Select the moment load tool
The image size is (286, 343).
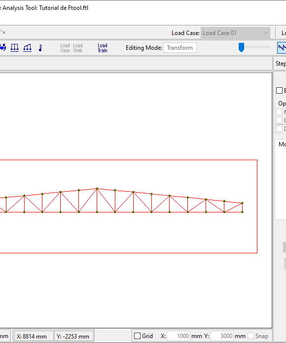(3, 47)
